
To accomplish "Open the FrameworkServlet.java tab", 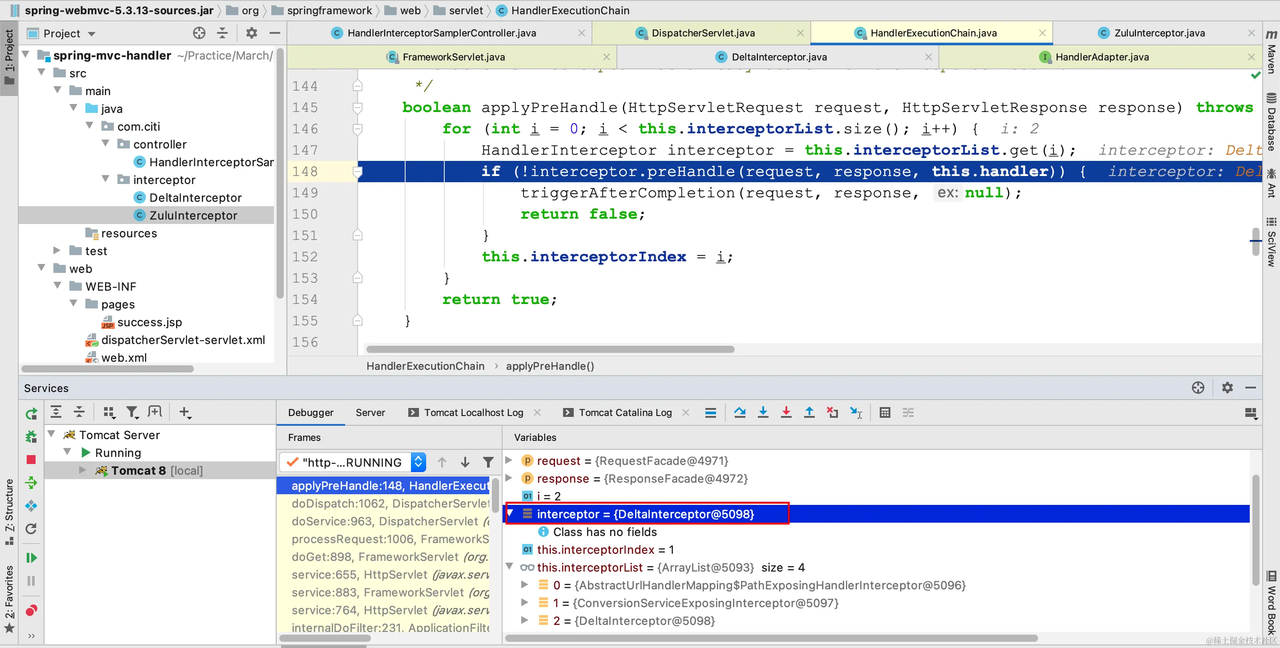I will pyautogui.click(x=453, y=56).
